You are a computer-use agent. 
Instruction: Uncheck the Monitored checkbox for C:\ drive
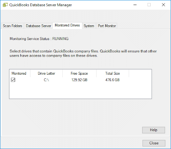(13, 80)
